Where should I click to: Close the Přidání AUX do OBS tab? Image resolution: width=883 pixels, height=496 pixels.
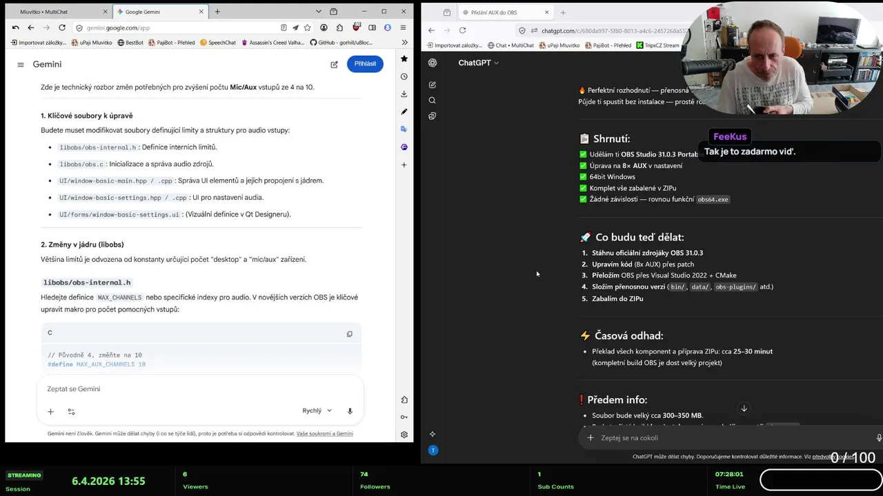click(547, 12)
